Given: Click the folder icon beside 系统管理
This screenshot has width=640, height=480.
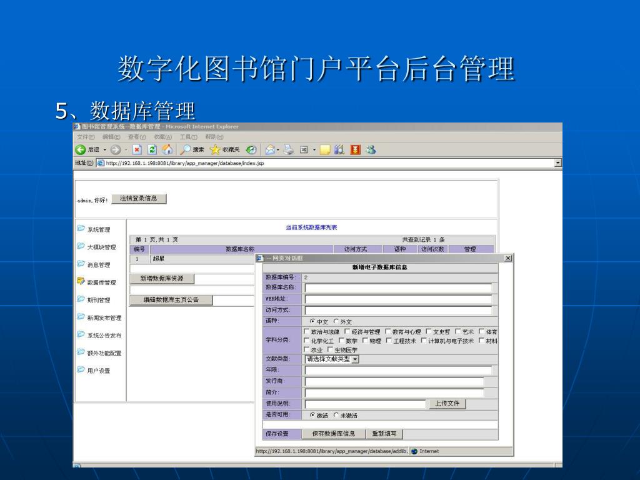Looking at the screenshot, I should click(x=81, y=229).
